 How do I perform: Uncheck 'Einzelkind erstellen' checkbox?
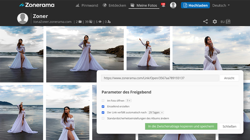[x=103, y=106]
